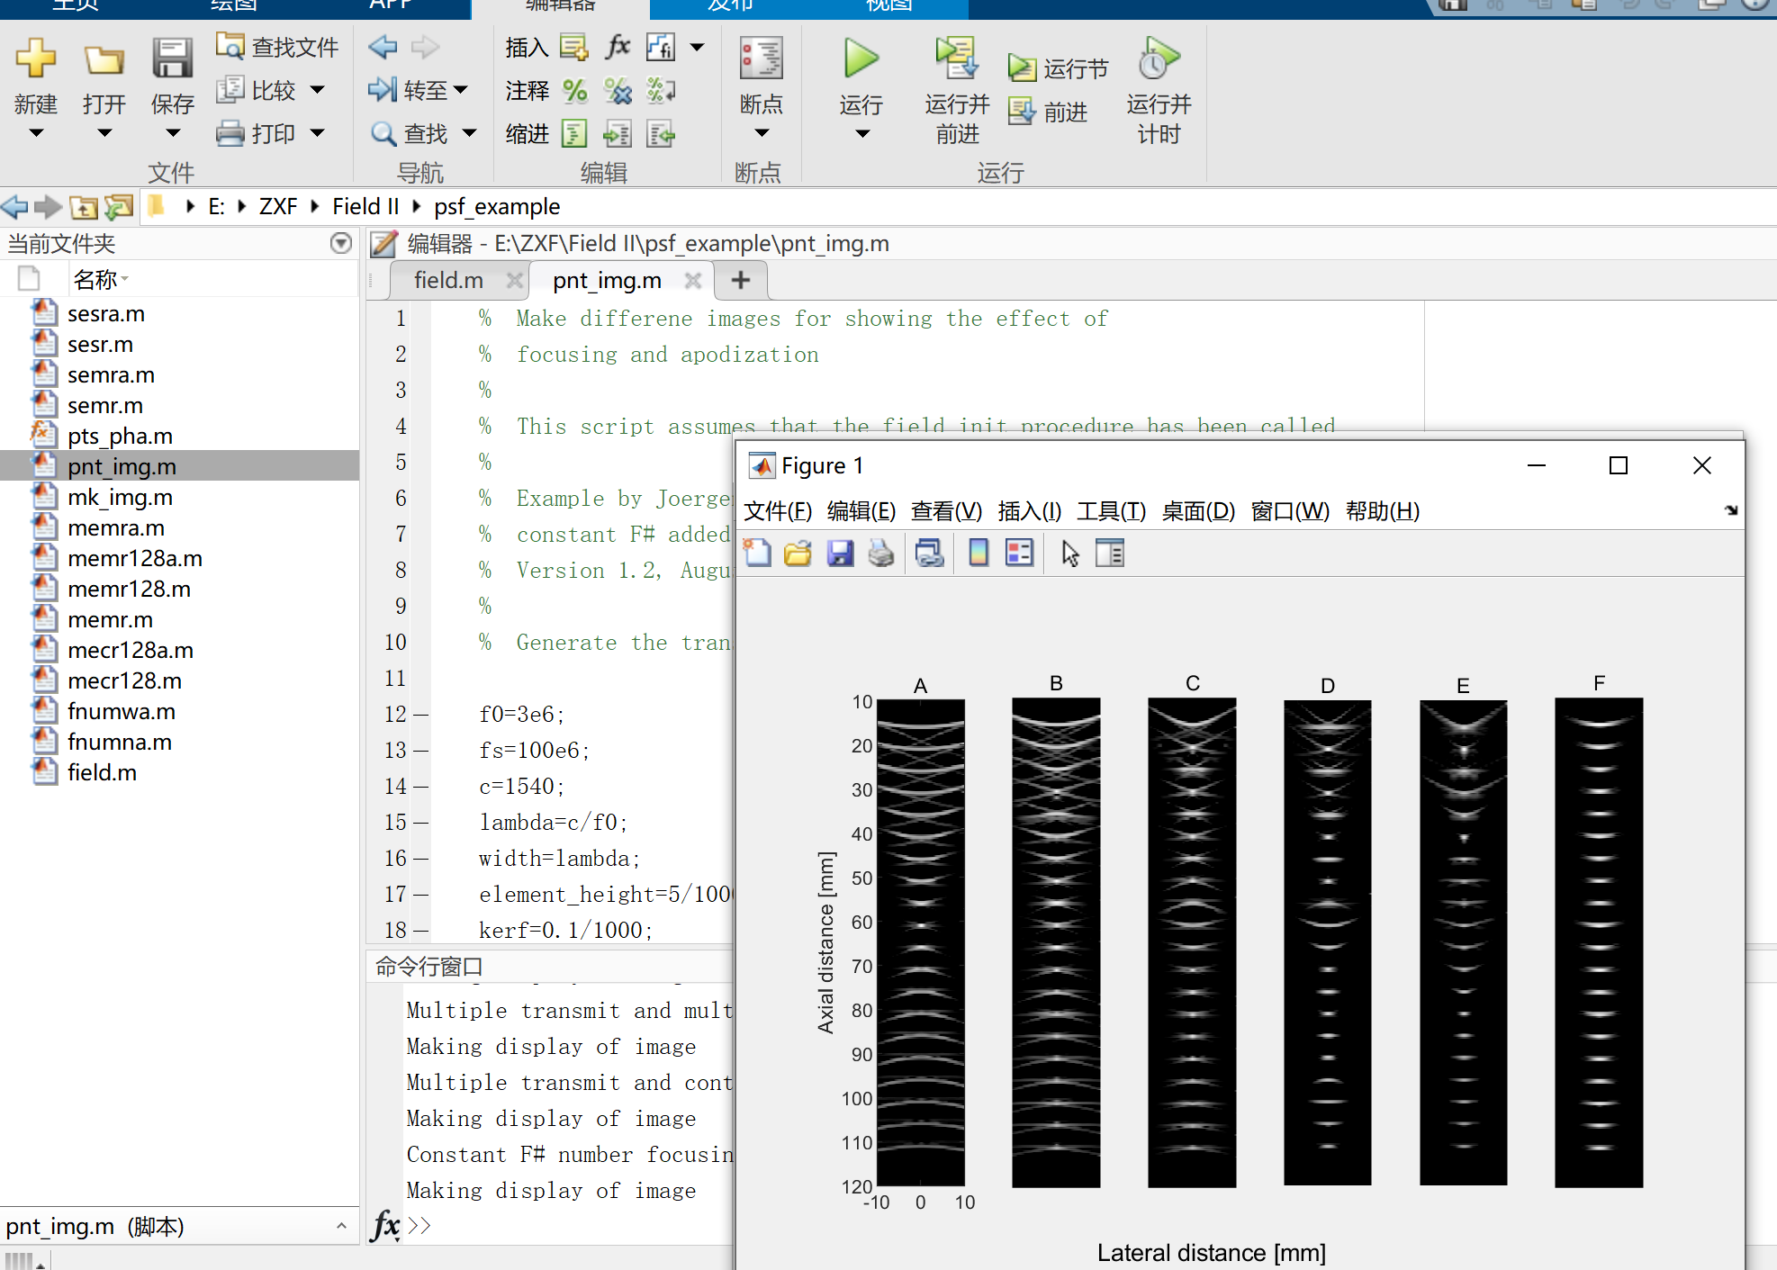
Task: Select the figure Edit Plot arrow tool
Action: [1069, 554]
